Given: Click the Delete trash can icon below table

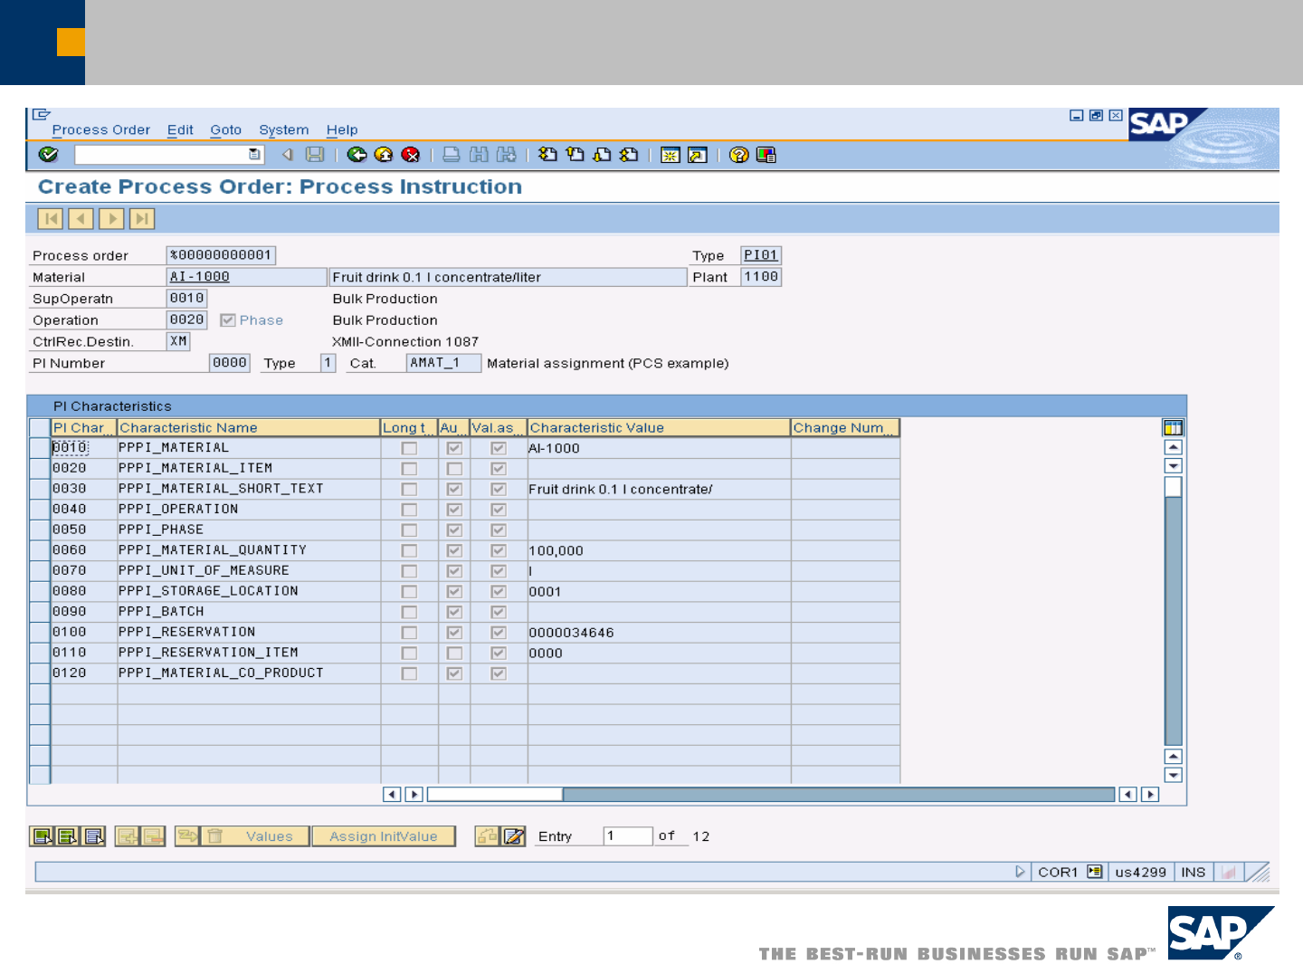Looking at the screenshot, I should coord(215,836).
